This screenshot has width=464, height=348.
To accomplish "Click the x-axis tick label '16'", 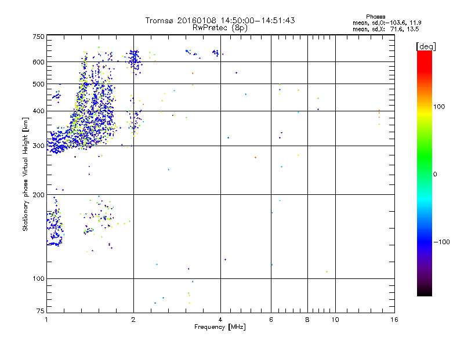I will (x=394, y=320).
